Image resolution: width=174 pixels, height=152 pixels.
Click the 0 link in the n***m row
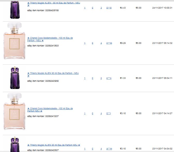click(92, 43)
